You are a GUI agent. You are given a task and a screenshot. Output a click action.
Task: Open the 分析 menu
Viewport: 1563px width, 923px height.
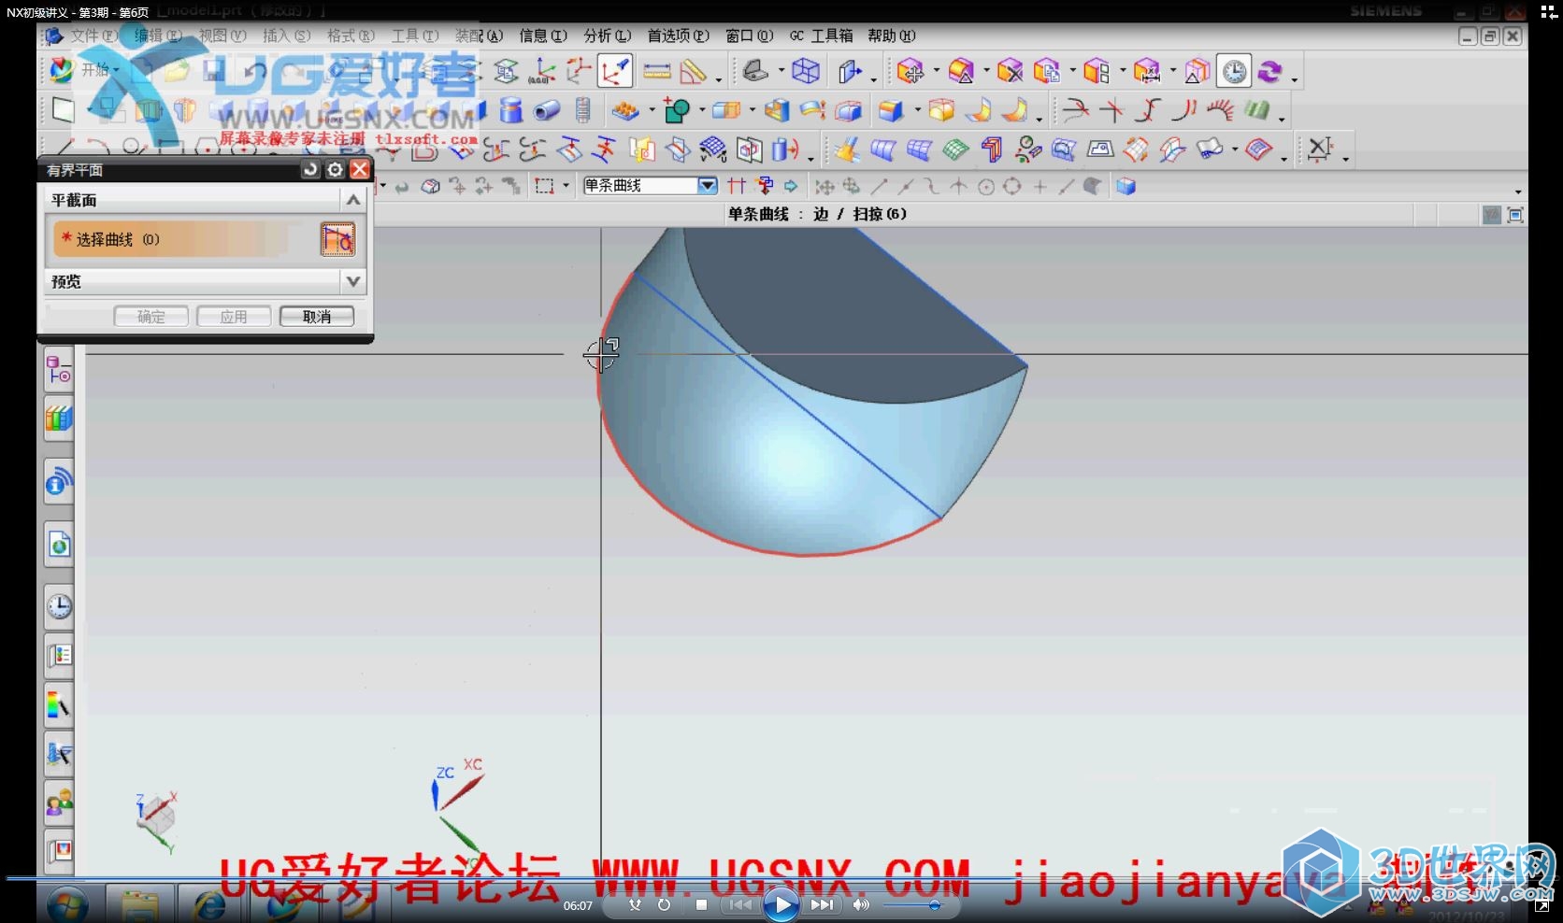pyautogui.click(x=608, y=35)
